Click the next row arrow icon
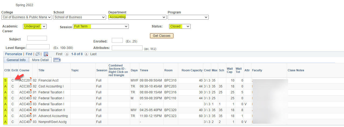Viewport: 344px width, 127px height. 86,54
